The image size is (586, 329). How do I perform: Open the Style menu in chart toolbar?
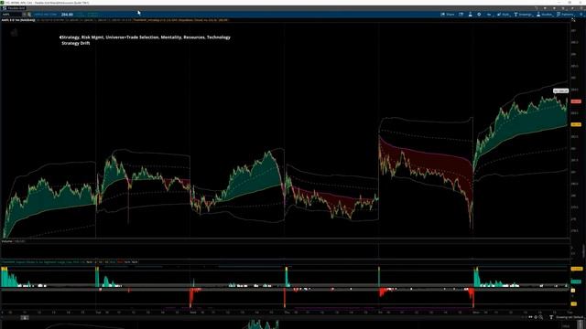pyautogui.click(x=503, y=15)
